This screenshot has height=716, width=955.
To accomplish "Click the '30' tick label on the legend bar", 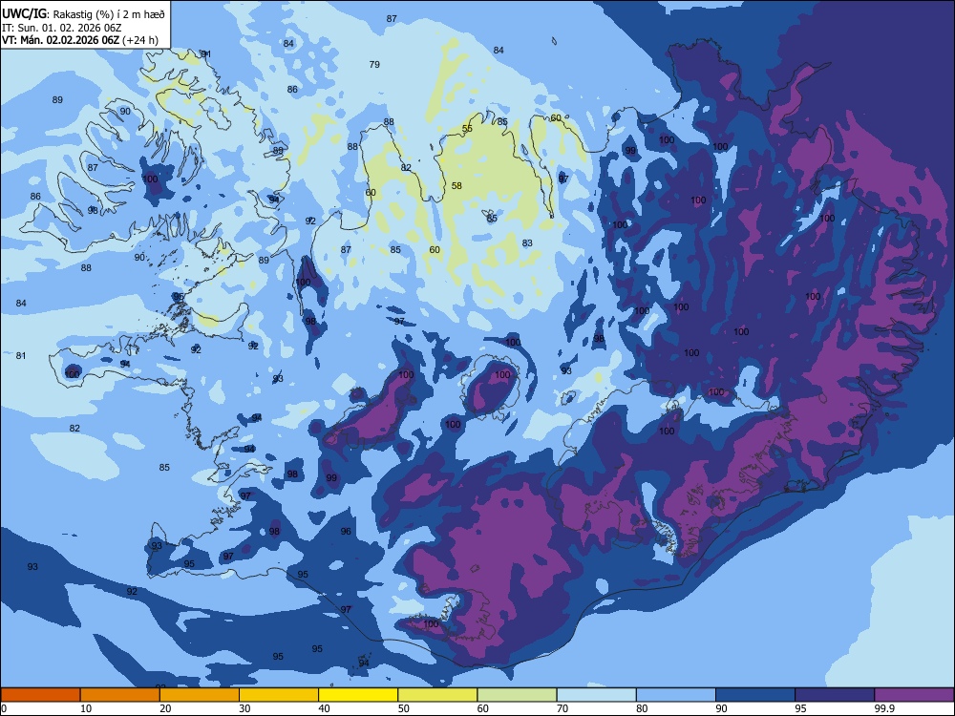I will (x=244, y=708).
